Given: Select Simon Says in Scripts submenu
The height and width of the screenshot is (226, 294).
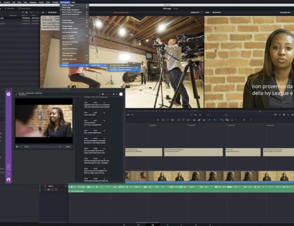Looking at the screenshot, I should [x=98, y=66].
